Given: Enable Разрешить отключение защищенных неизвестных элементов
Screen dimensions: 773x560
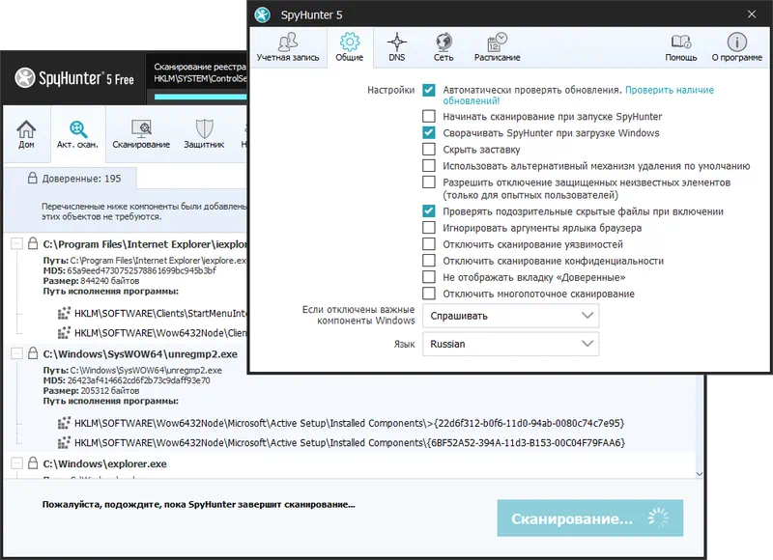Looking at the screenshot, I should [429, 182].
